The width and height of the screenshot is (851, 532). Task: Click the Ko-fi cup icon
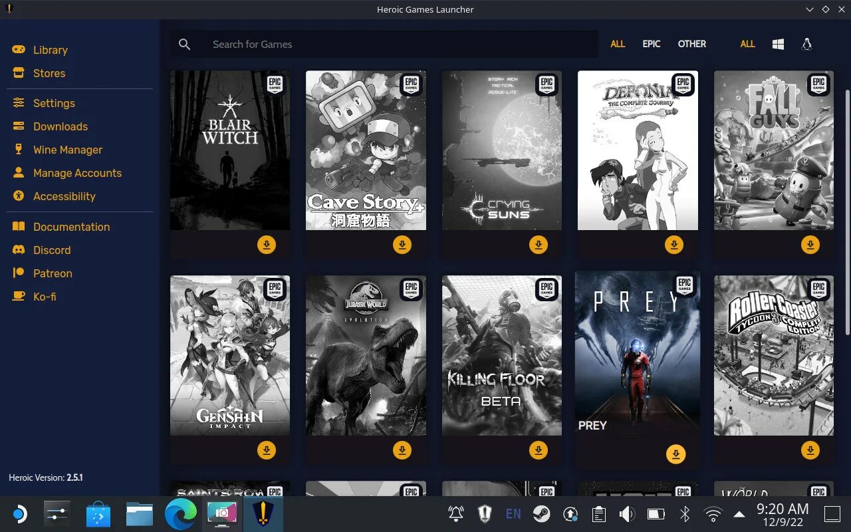pos(19,297)
